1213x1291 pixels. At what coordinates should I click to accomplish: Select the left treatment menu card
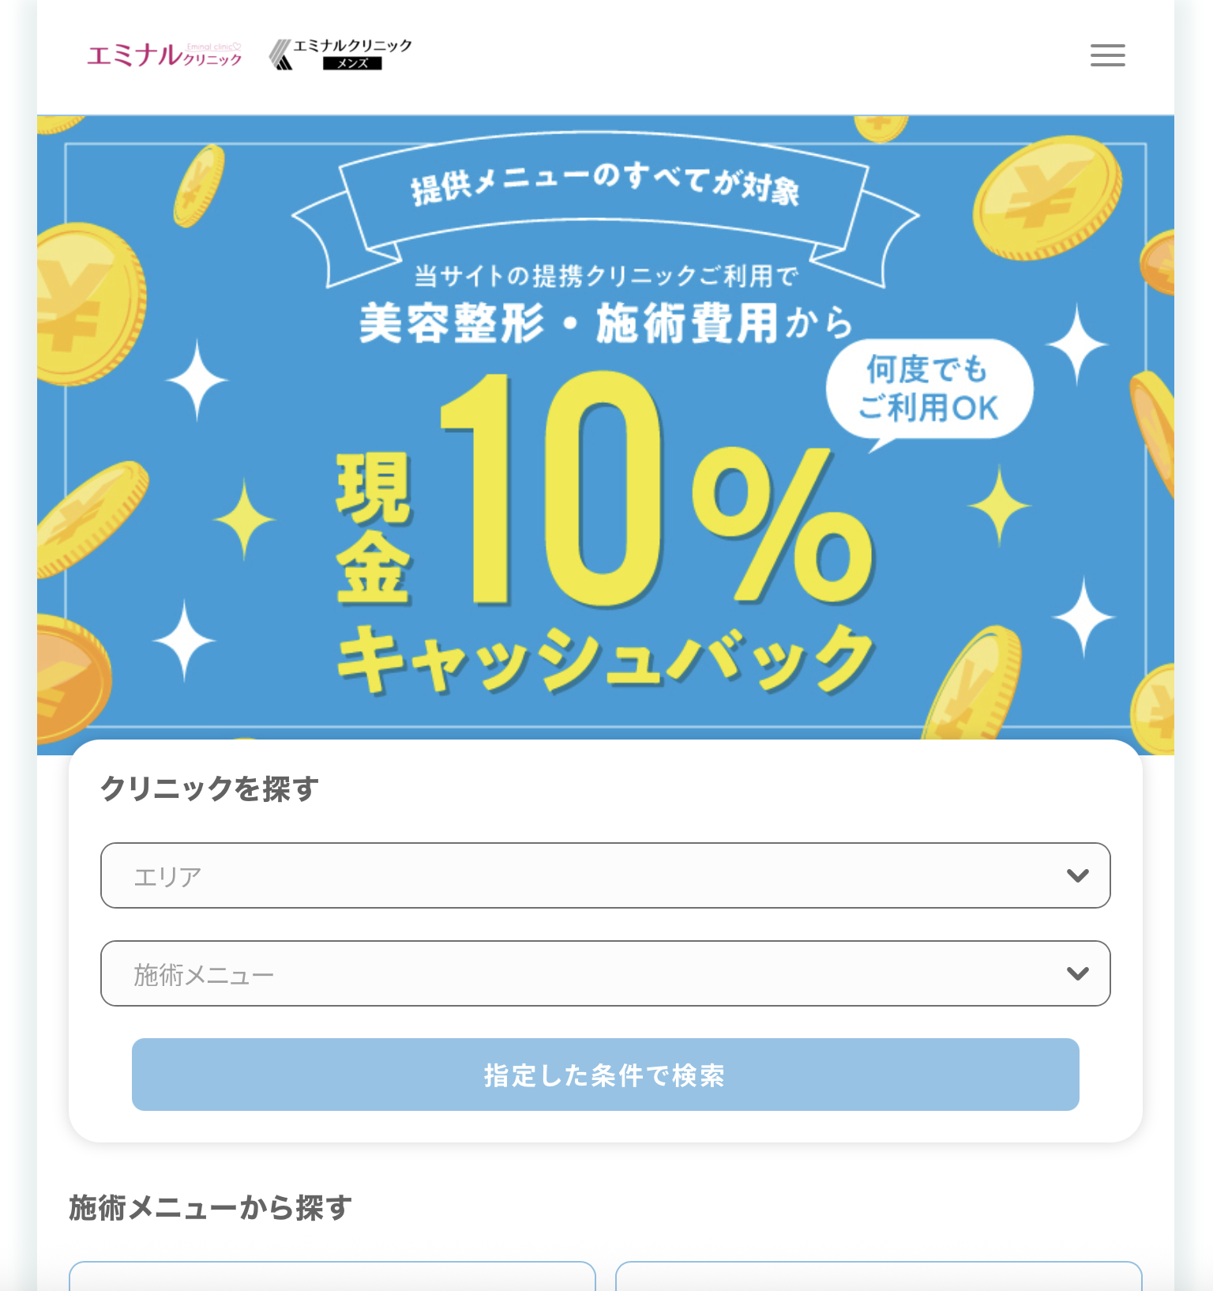pos(332,1276)
